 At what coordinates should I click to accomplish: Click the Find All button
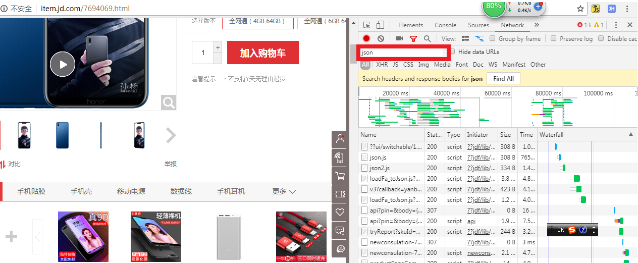[x=503, y=79]
